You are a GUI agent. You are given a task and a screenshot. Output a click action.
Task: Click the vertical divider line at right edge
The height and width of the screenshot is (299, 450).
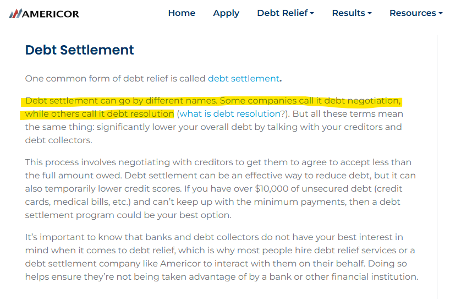pos(437,167)
